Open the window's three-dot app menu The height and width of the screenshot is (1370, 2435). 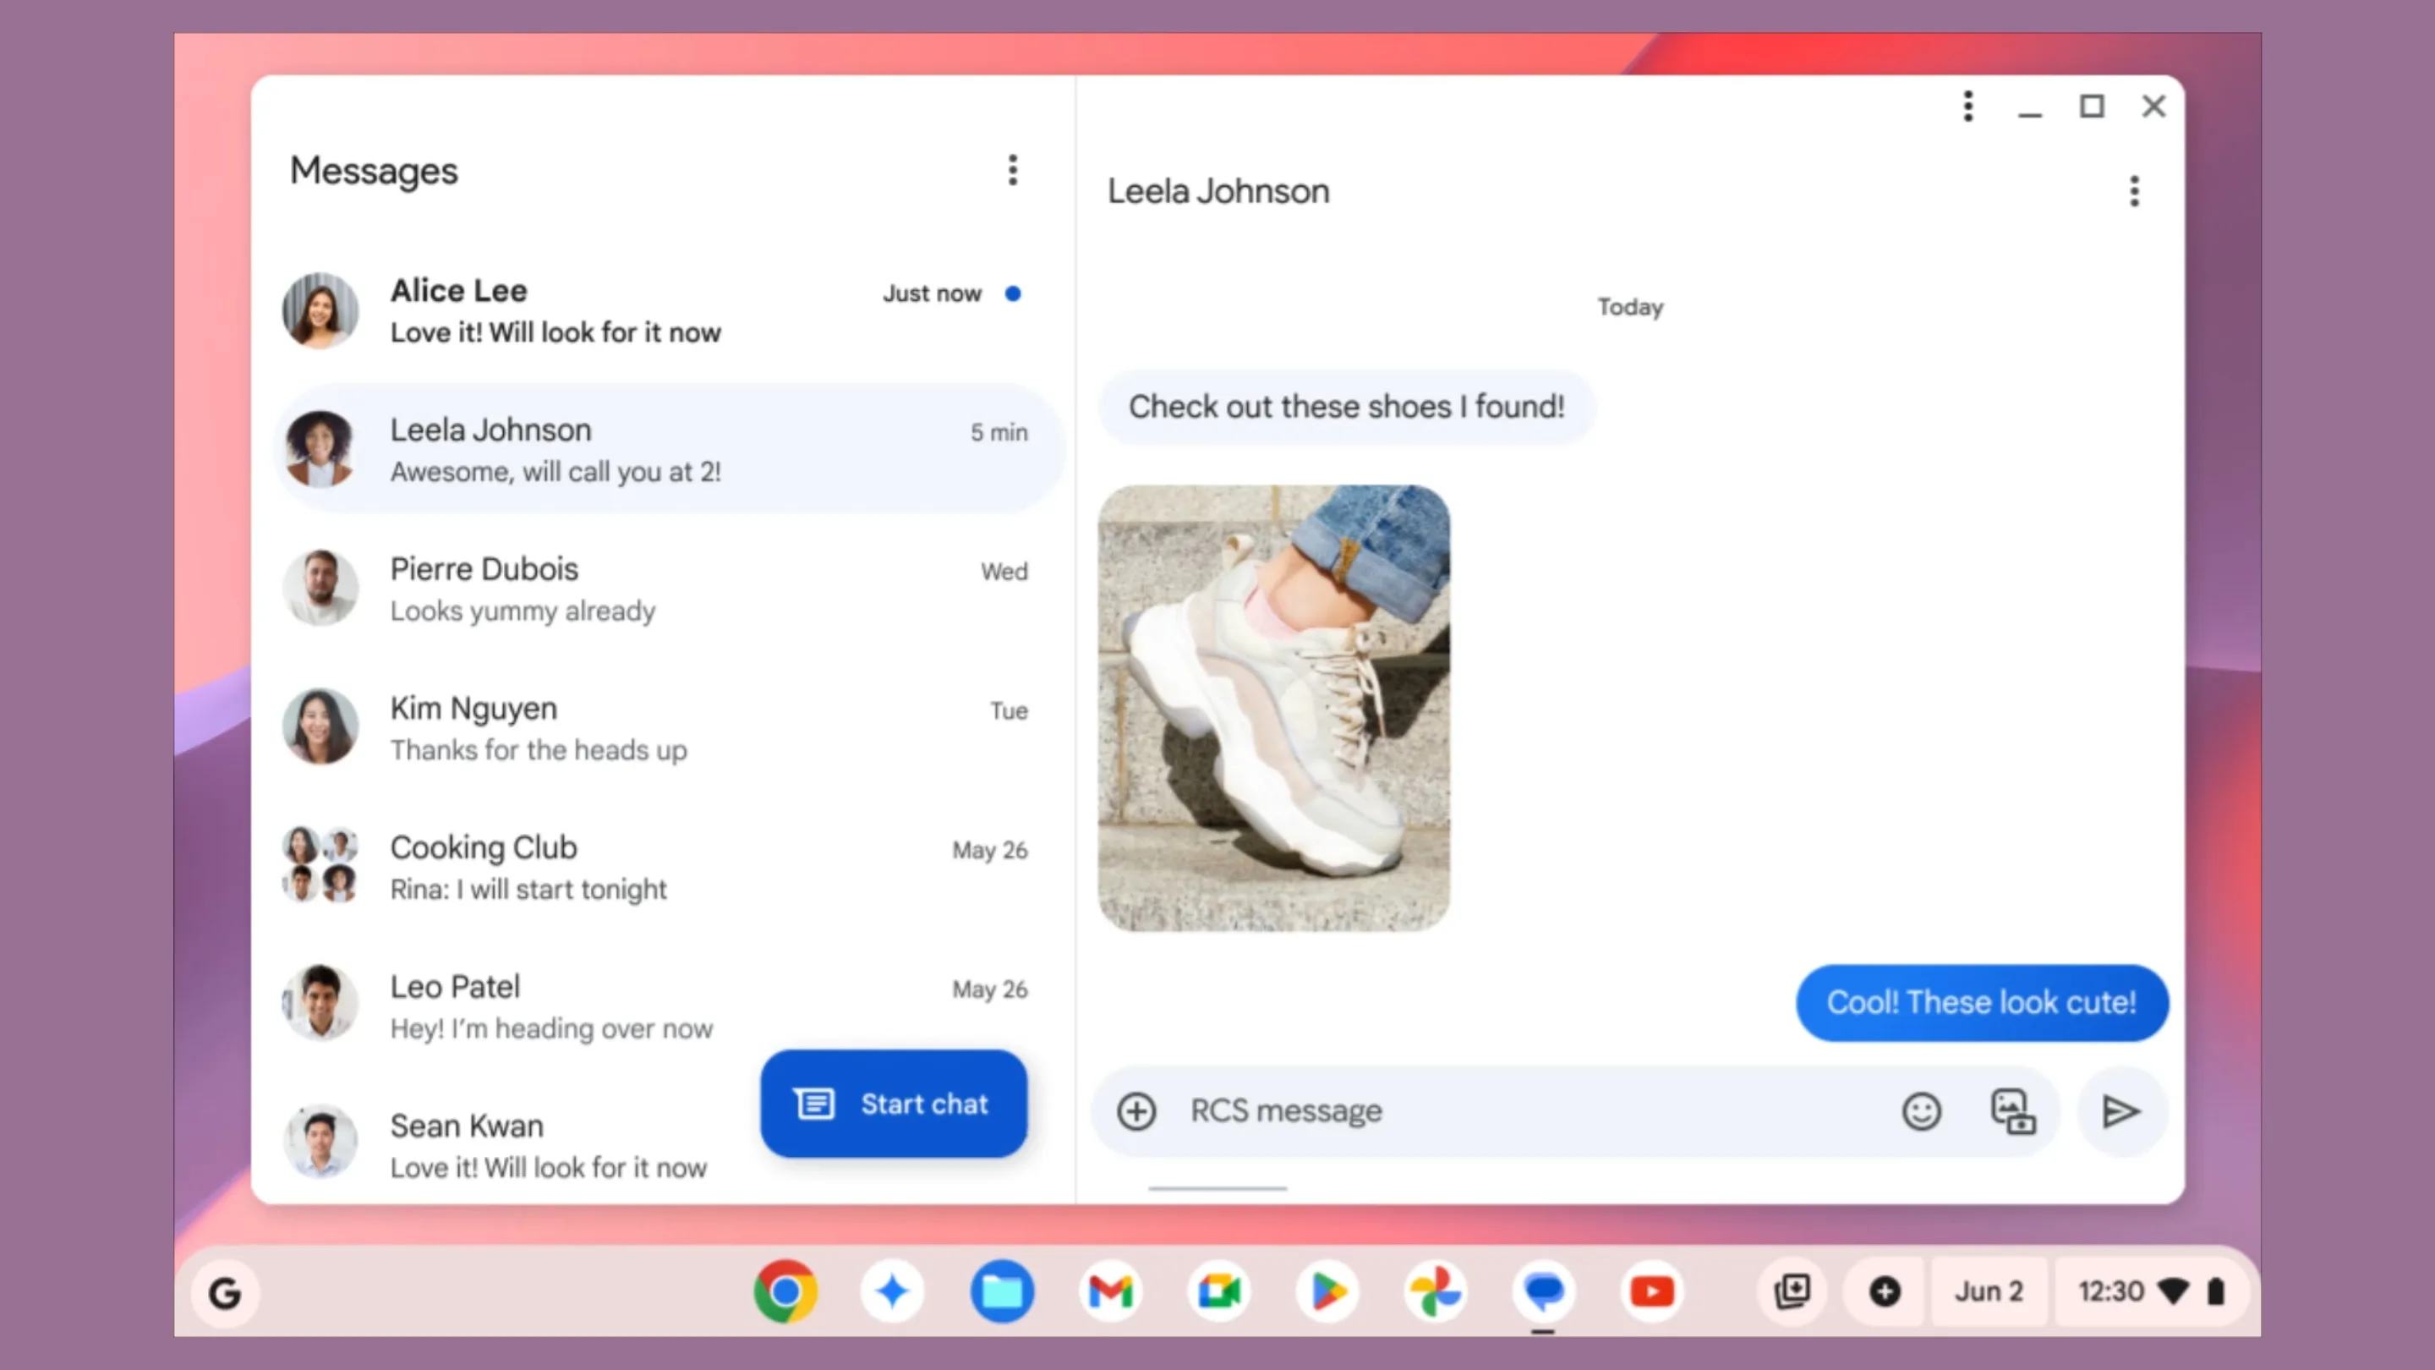1968,107
